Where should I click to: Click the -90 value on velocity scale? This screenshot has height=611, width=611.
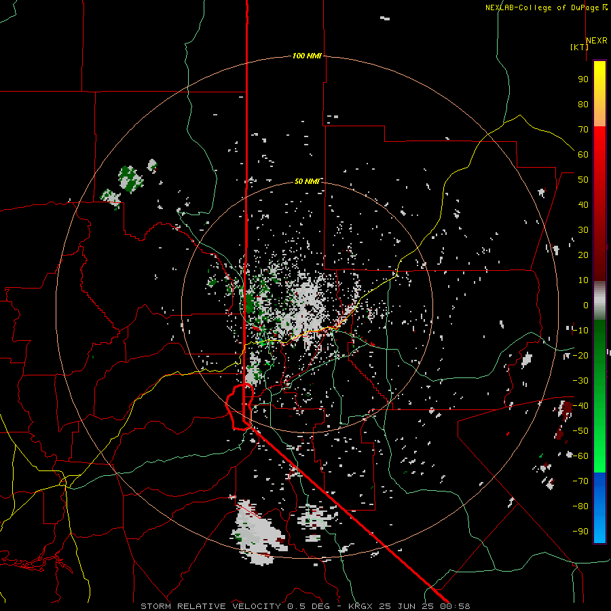580,532
